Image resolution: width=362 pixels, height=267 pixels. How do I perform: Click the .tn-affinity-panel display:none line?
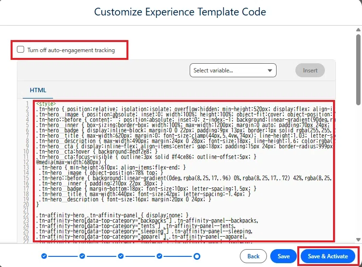click(112, 215)
